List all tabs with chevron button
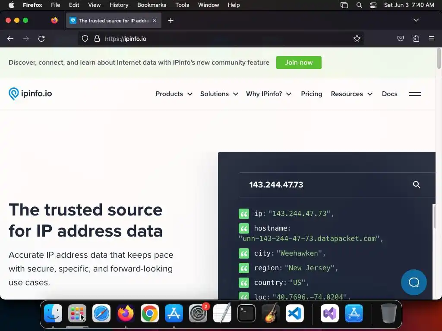Screen dimensions: 442x331 [416, 20]
